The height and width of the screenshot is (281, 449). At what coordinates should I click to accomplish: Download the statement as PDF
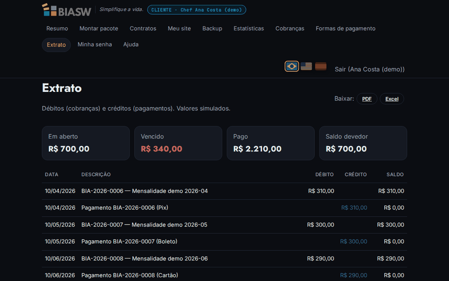[367, 99]
